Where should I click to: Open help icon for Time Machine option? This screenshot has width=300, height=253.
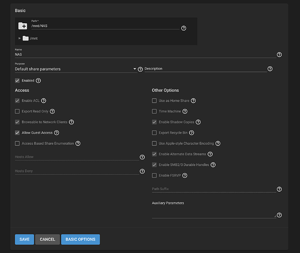click(x=185, y=111)
